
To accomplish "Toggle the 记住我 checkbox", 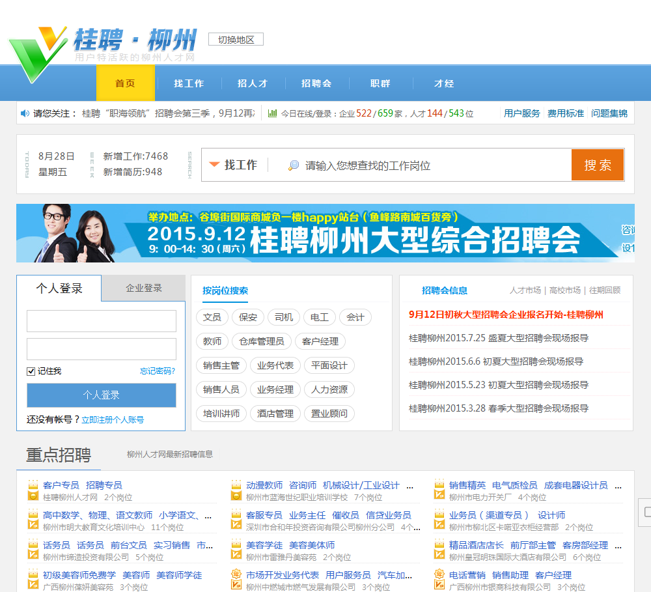I will tap(31, 371).
